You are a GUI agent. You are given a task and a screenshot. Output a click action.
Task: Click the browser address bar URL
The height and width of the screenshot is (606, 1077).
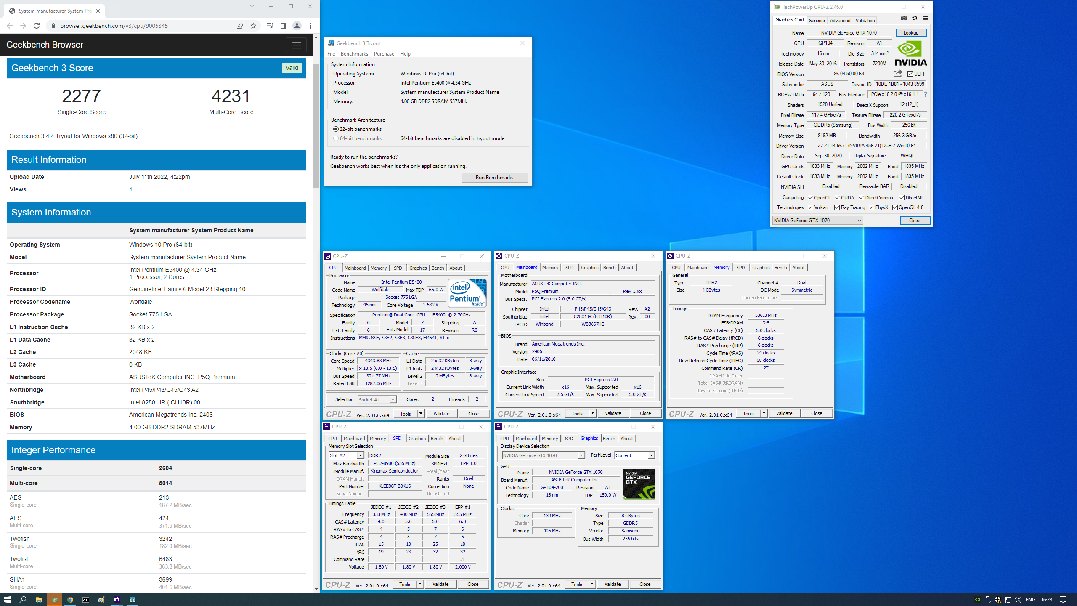click(x=114, y=26)
